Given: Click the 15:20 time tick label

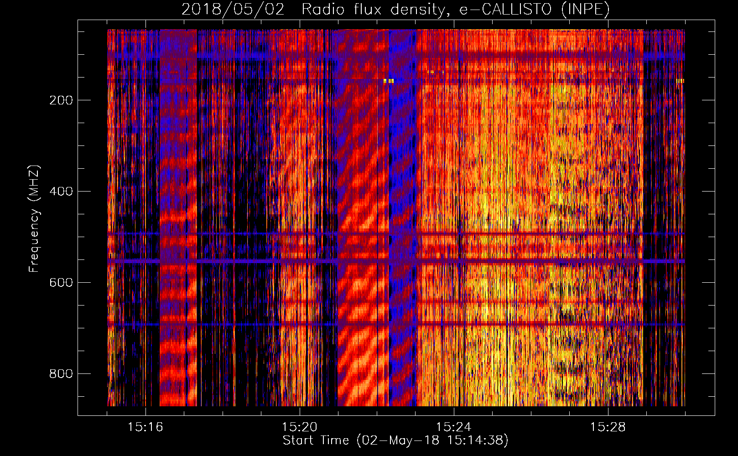Looking at the screenshot, I should pos(300,427).
